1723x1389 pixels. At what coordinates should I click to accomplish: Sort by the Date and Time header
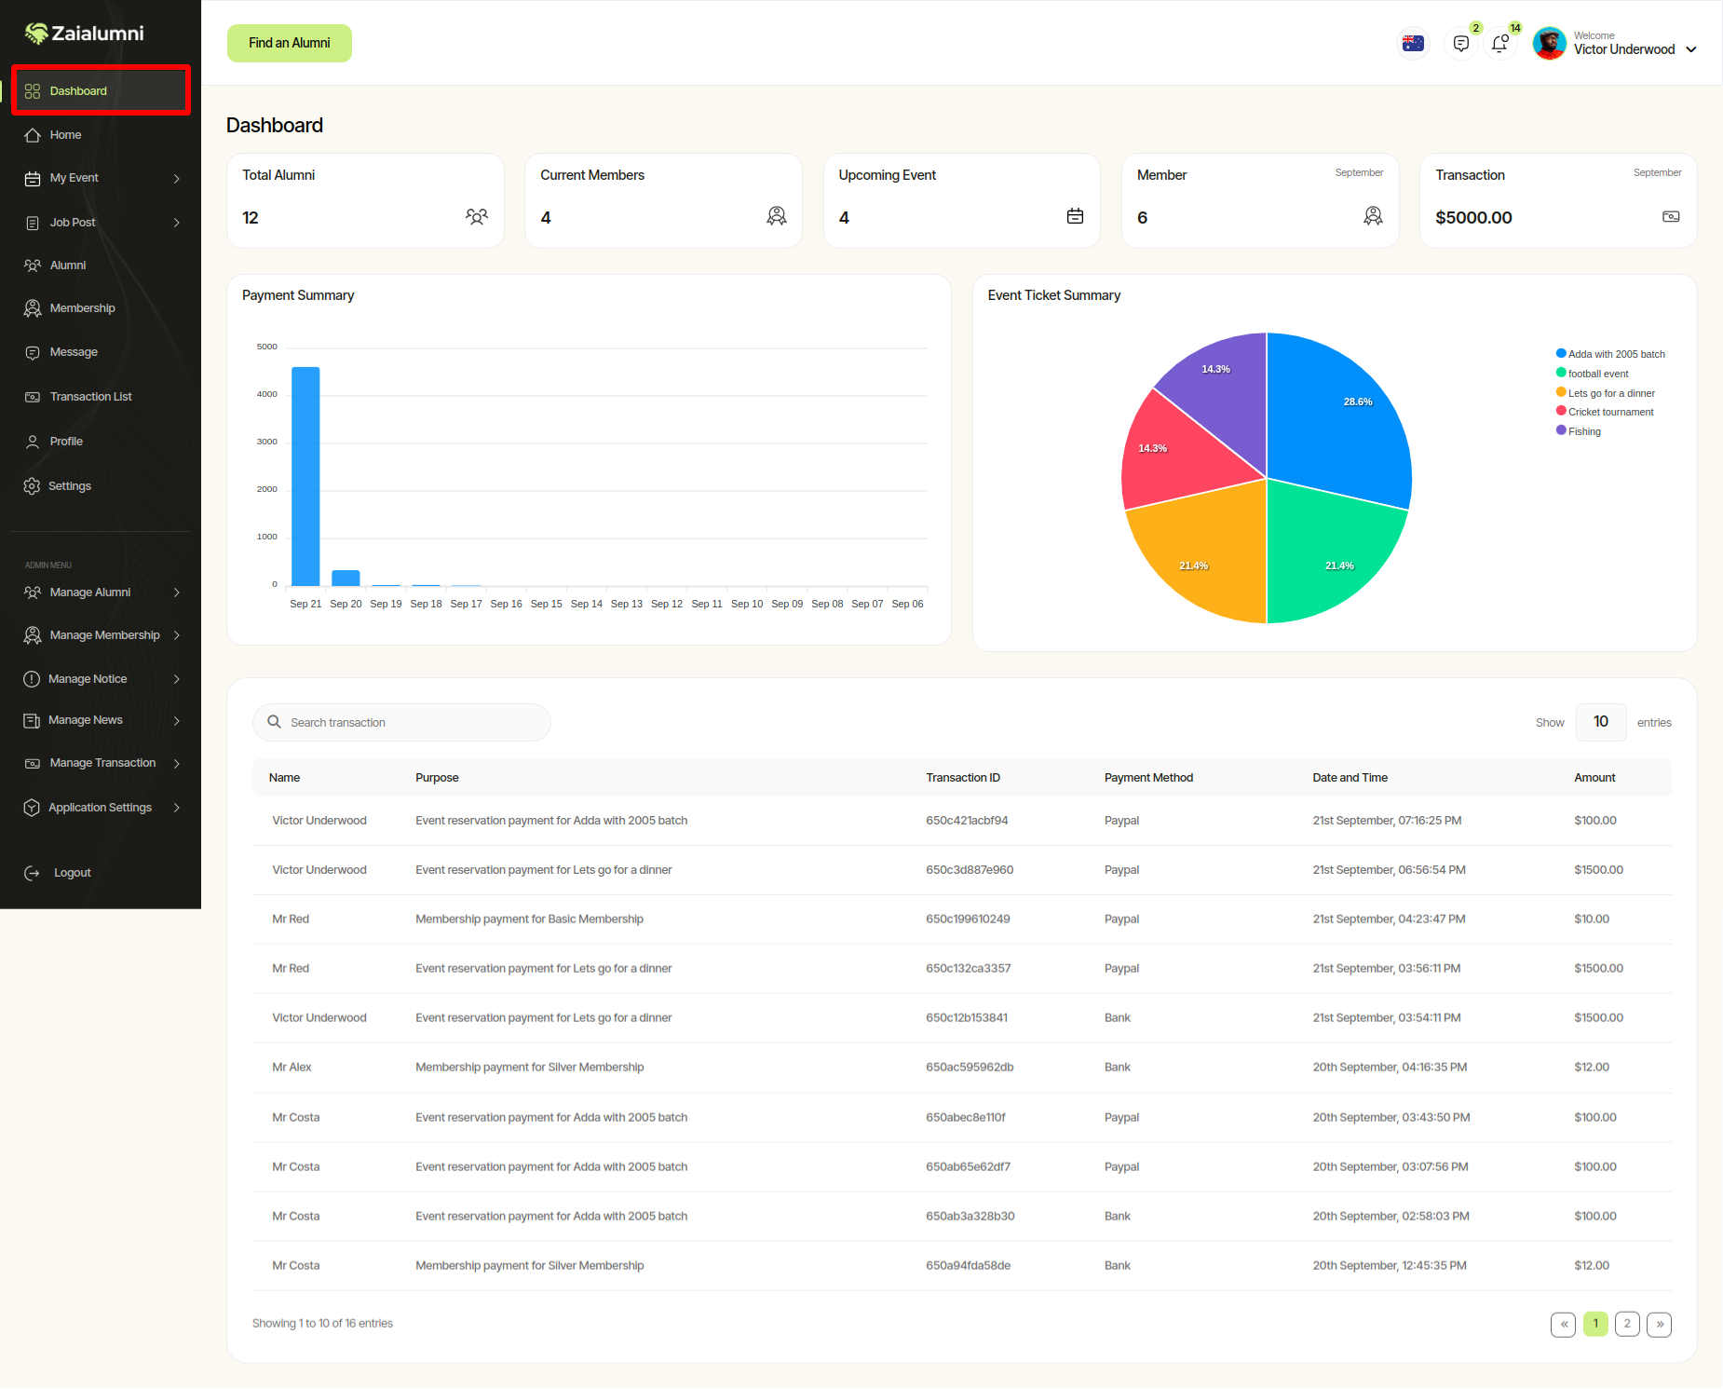coord(1350,778)
